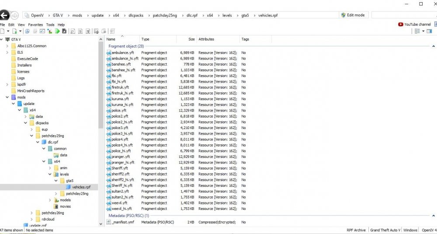Click the image-with-up-arrow toolbar icon
Image resolution: width=437 pixels, height=234 pixels.
(x=97, y=31)
